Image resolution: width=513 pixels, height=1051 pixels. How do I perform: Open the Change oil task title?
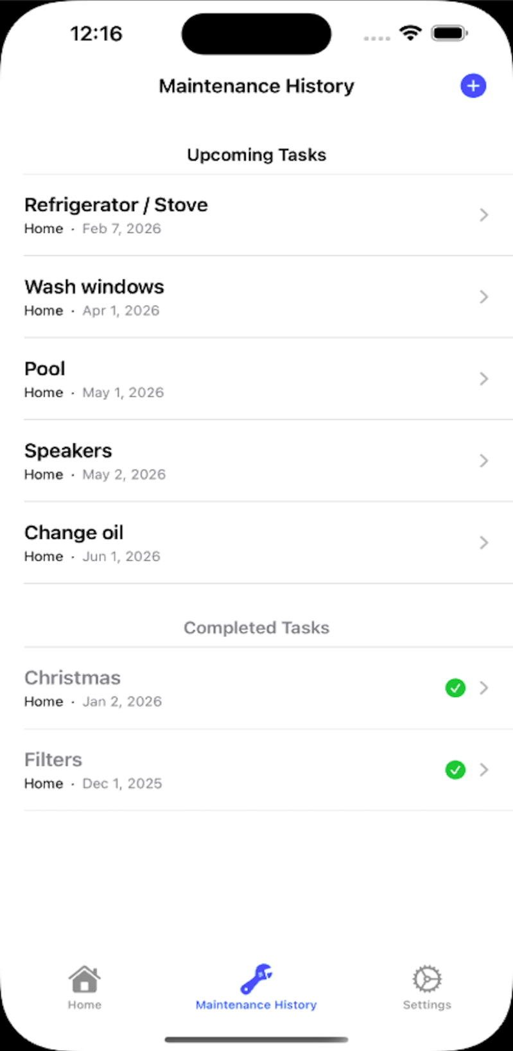(74, 533)
